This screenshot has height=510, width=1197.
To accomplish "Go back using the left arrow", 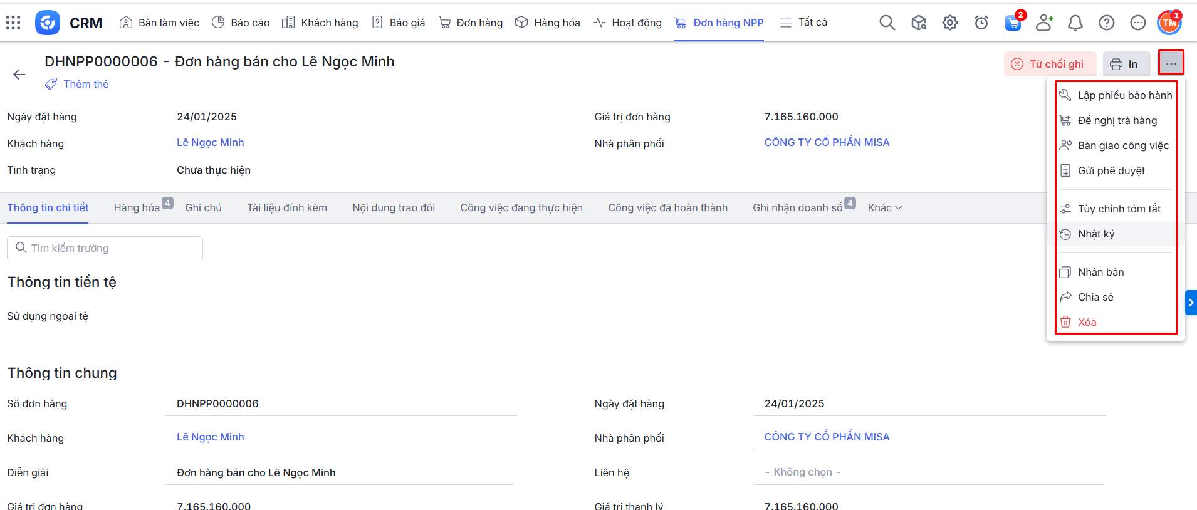I will (19, 75).
